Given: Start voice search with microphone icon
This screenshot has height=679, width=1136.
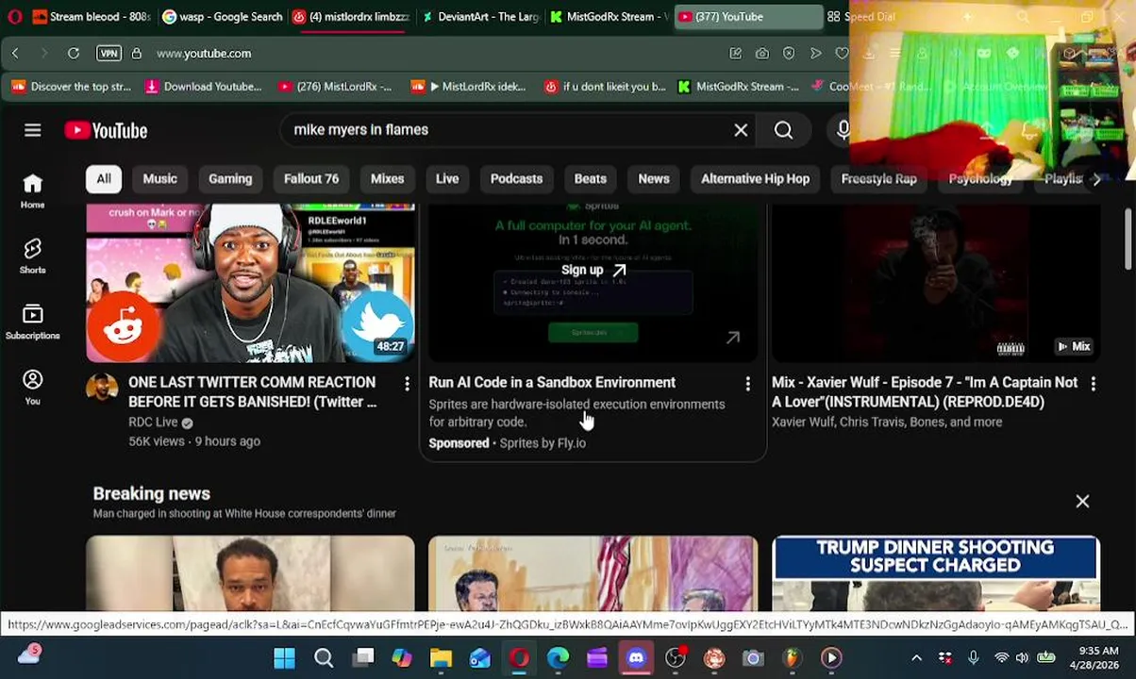Looking at the screenshot, I should (843, 130).
